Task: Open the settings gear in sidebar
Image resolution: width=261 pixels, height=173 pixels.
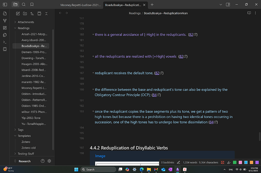Action: point(49,161)
